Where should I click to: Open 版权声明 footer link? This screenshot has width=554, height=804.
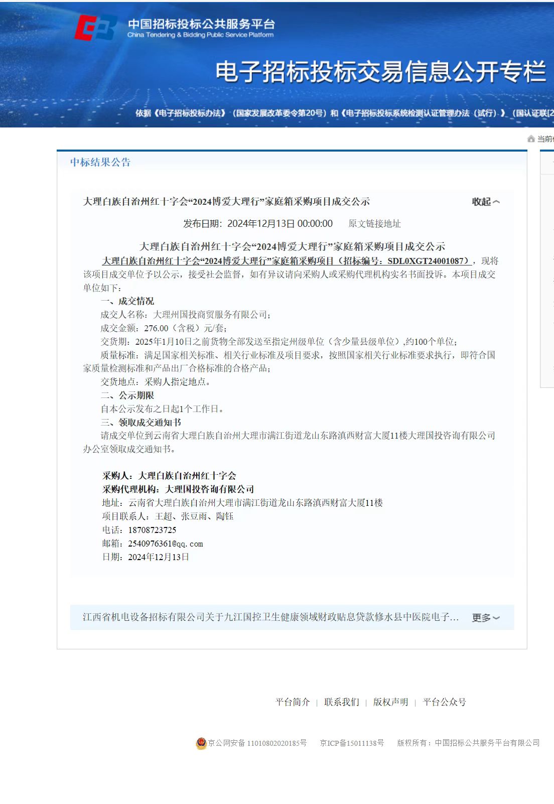(x=390, y=702)
